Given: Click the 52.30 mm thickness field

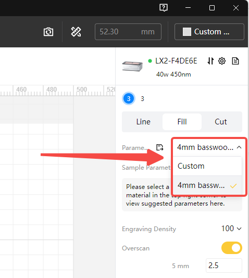Looking at the screenshot, I should (128, 32).
